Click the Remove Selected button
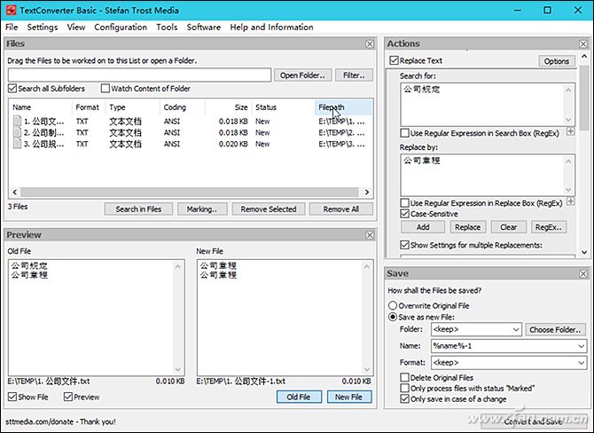 [269, 209]
